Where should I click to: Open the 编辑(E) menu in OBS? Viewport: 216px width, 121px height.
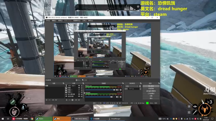pos(54,21)
